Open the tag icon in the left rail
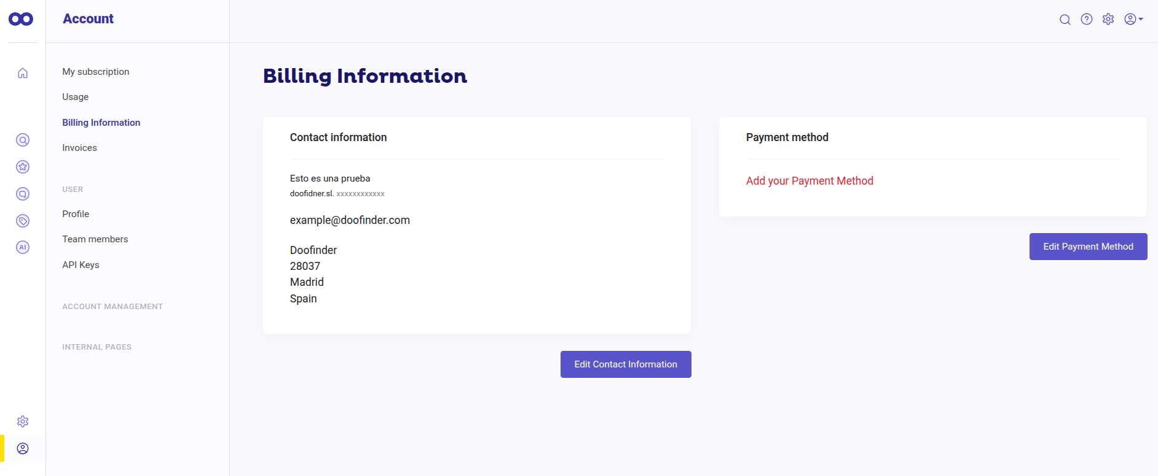 click(x=23, y=221)
